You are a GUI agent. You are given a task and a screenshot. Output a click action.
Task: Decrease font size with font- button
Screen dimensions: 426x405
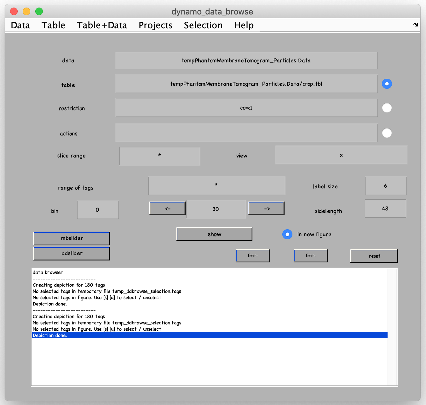pyautogui.click(x=253, y=256)
